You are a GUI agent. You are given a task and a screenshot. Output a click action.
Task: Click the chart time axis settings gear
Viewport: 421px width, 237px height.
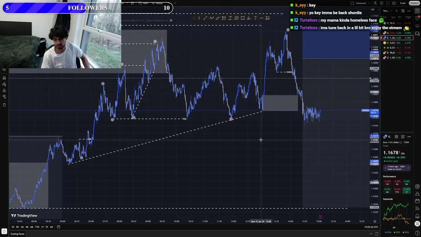(x=375, y=222)
